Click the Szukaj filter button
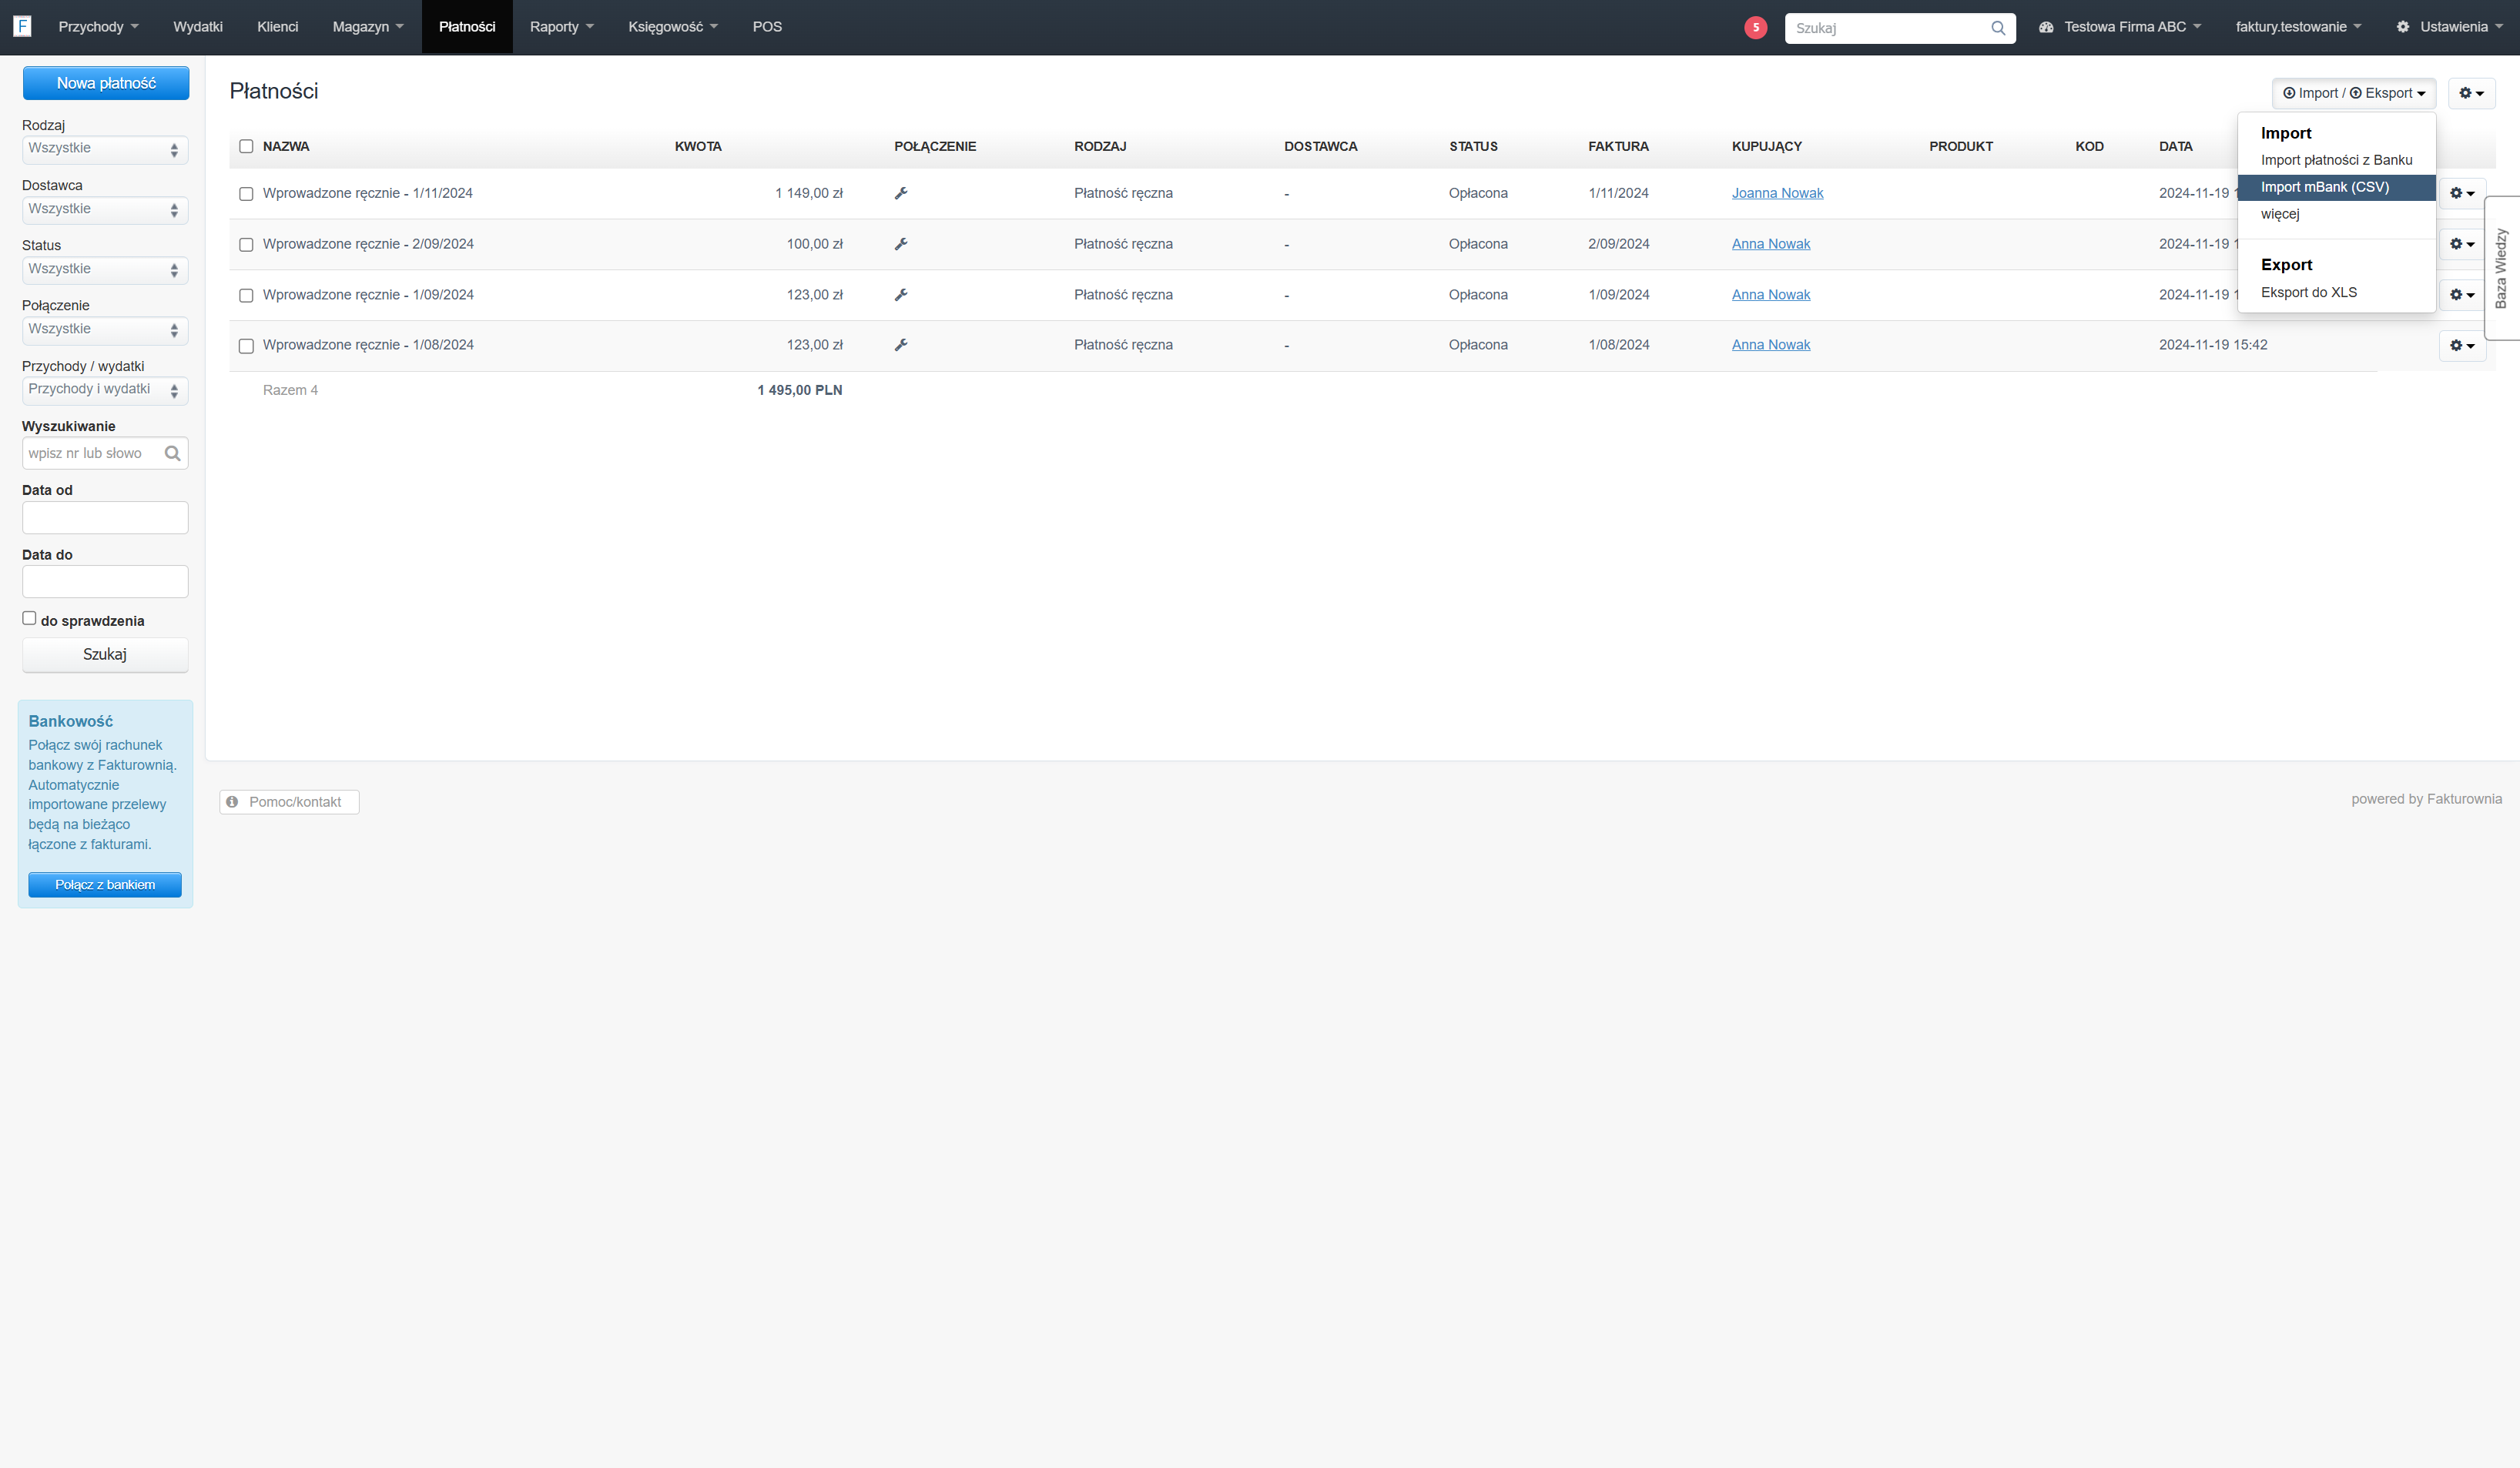The width and height of the screenshot is (2520, 1468). (x=105, y=654)
